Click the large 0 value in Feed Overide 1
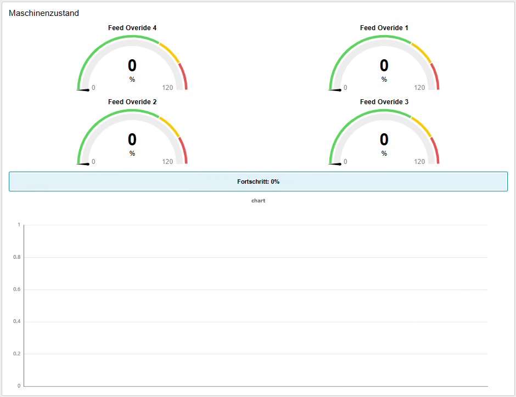Image resolution: width=516 pixels, height=397 pixels. tap(384, 66)
